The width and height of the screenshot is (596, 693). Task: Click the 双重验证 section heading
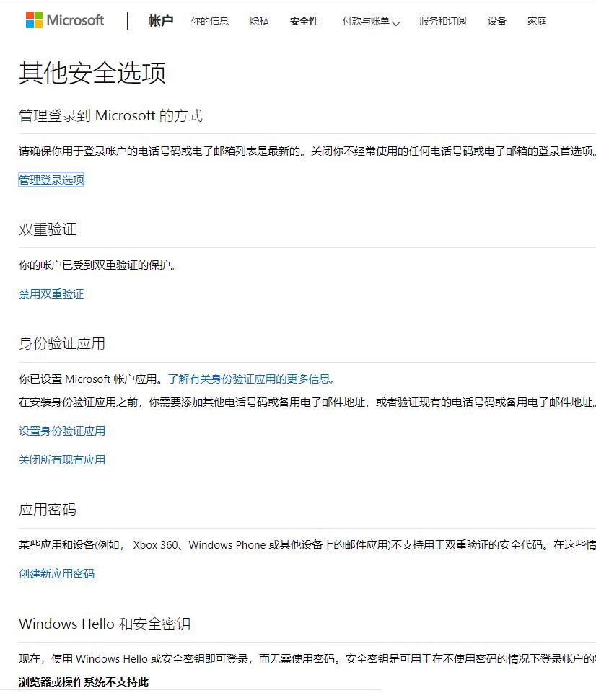[48, 229]
